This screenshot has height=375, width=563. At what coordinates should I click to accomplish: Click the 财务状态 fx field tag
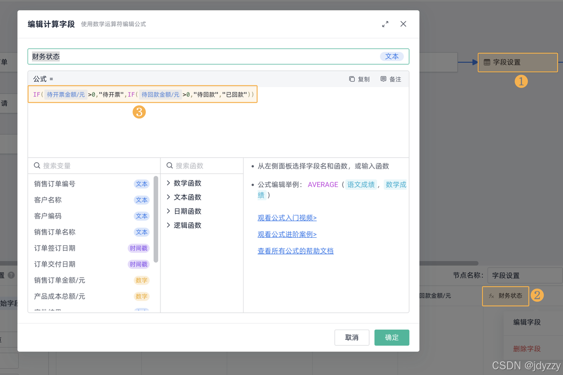click(x=505, y=296)
